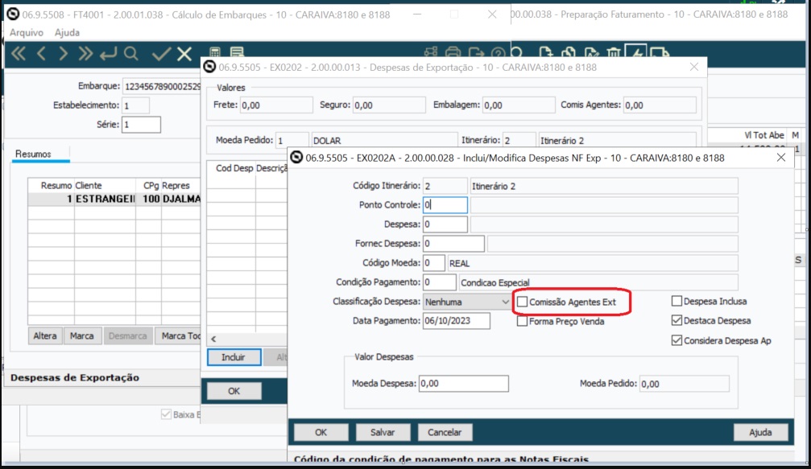Close the Despesas de Exportação window
Viewport: 811px width, 469px height.
(694, 67)
